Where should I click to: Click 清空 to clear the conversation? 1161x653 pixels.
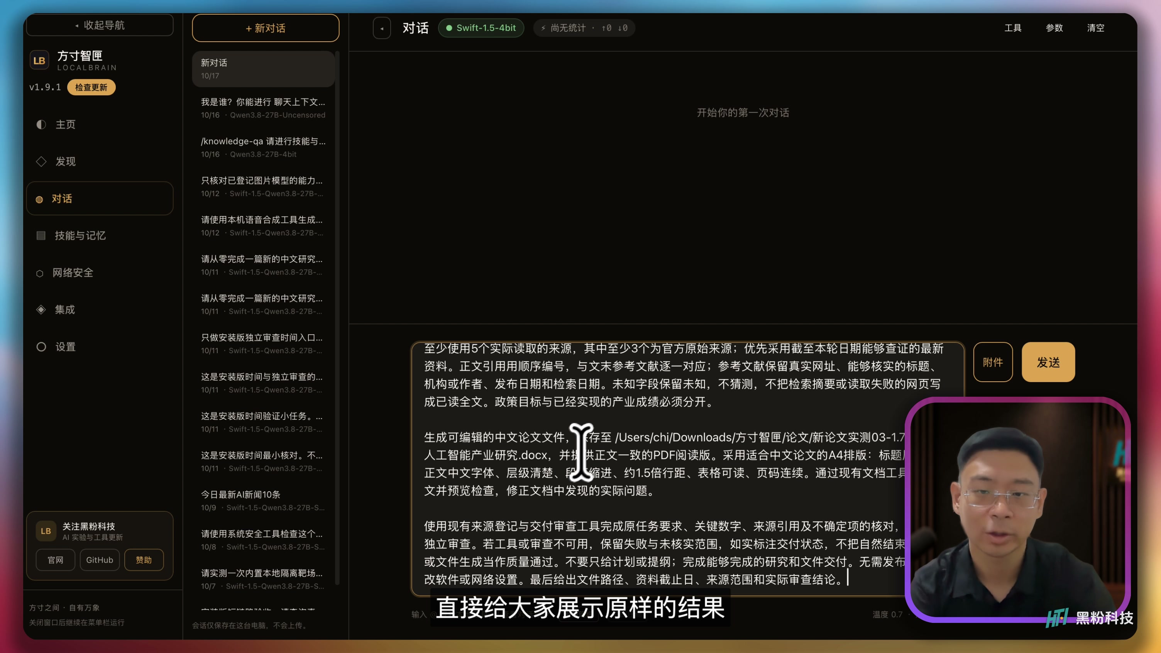pyautogui.click(x=1096, y=28)
